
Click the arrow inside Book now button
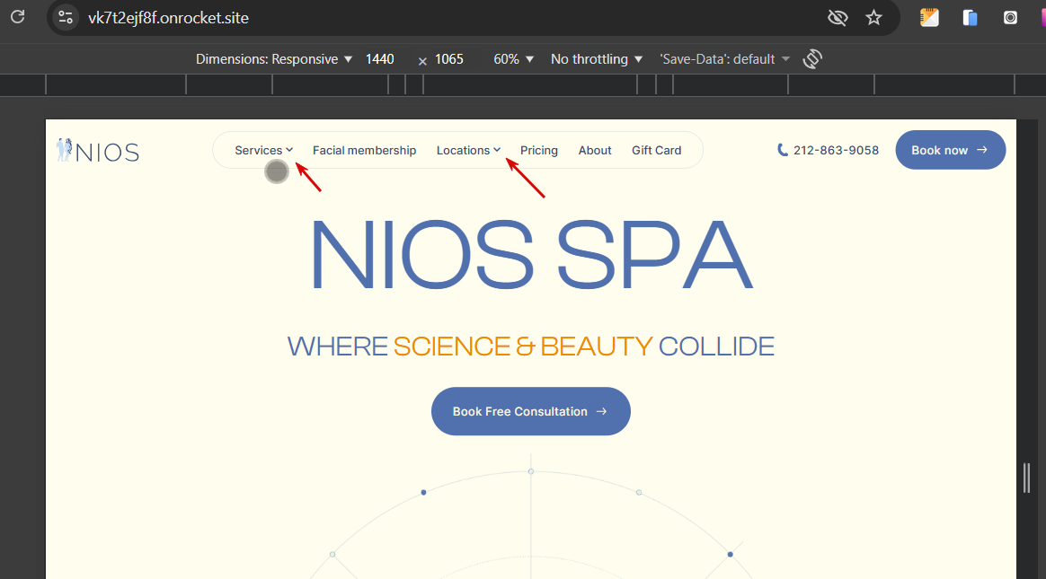982,150
